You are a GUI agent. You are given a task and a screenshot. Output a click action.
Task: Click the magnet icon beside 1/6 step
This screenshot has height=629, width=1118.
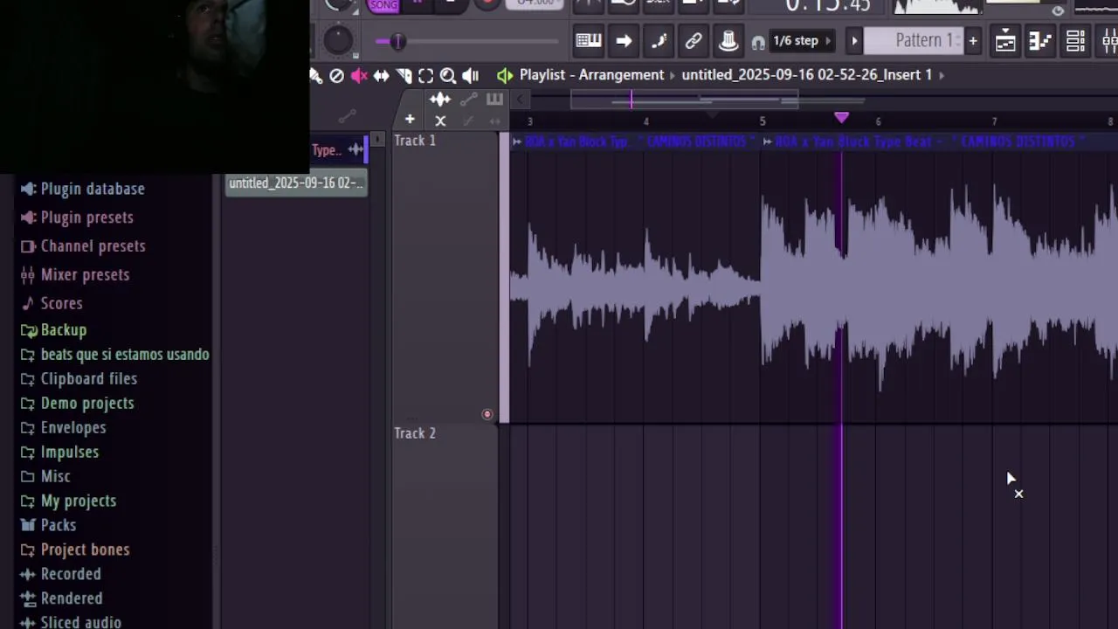click(758, 41)
